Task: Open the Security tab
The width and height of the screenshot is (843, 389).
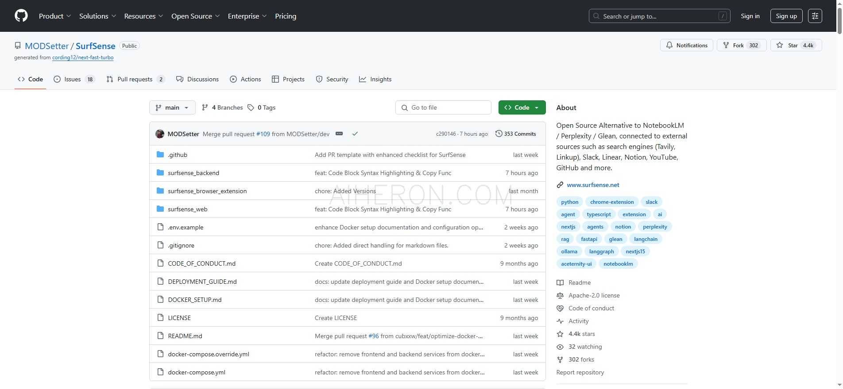Action: pyautogui.click(x=332, y=79)
